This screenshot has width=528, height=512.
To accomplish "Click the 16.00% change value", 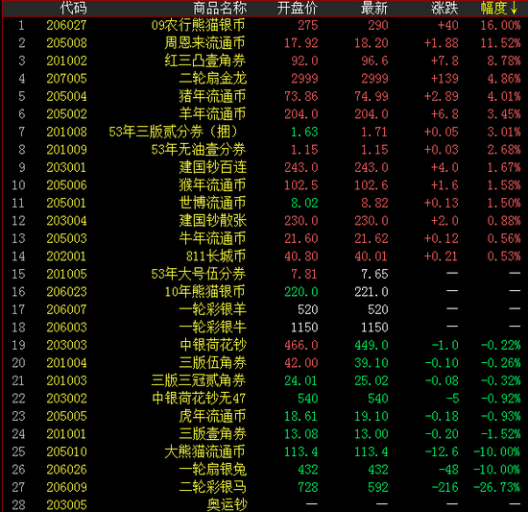I will (x=500, y=25).
